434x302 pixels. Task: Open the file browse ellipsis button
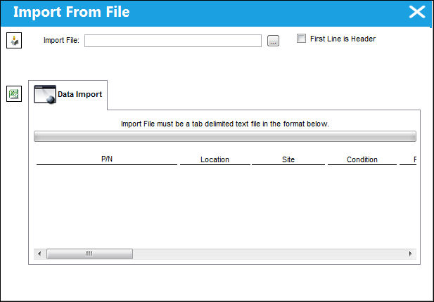click(x=273, y=41)
